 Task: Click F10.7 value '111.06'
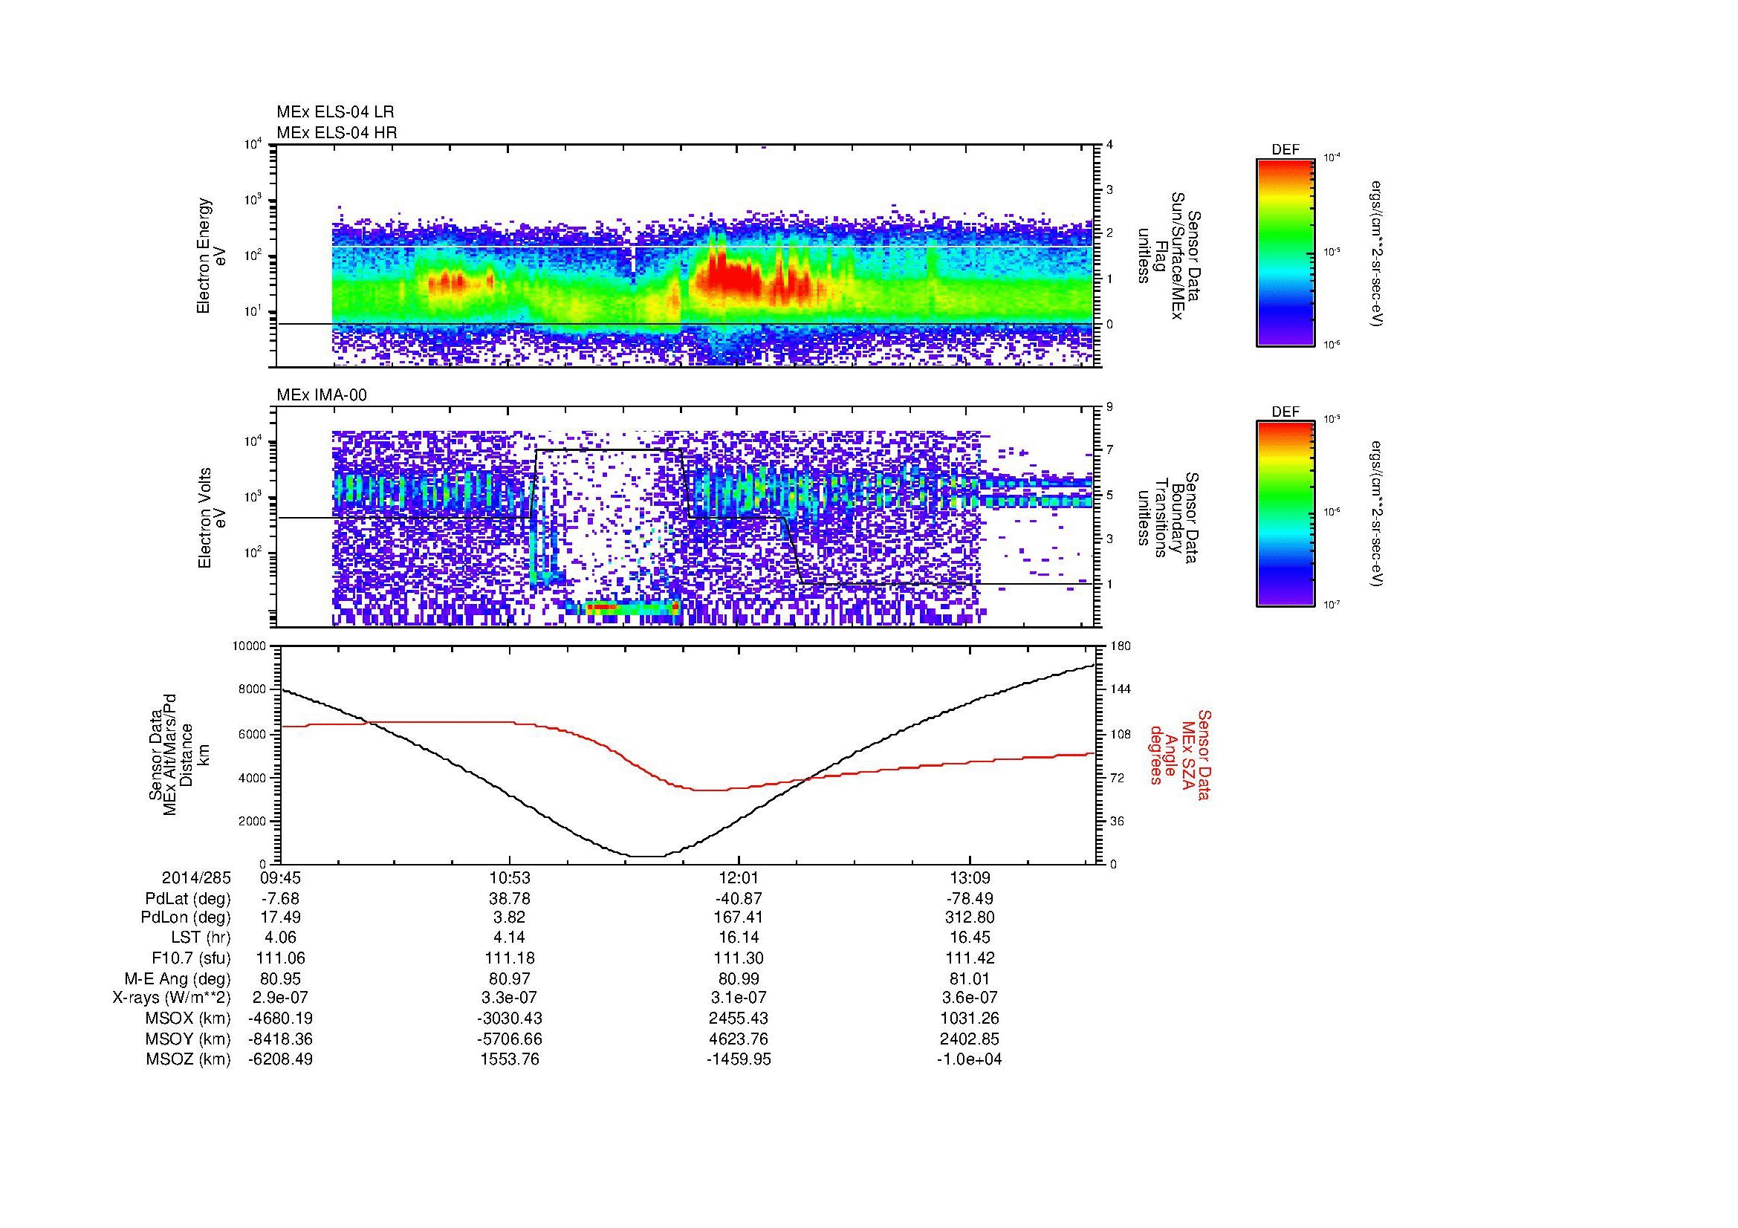pyautogui.click(x=280, y=958)
